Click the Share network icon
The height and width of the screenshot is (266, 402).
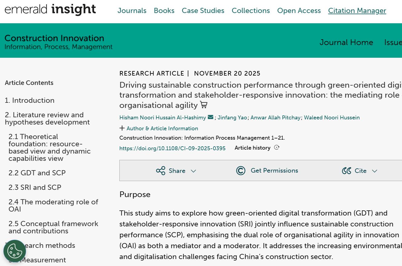[x=161, y=171]
